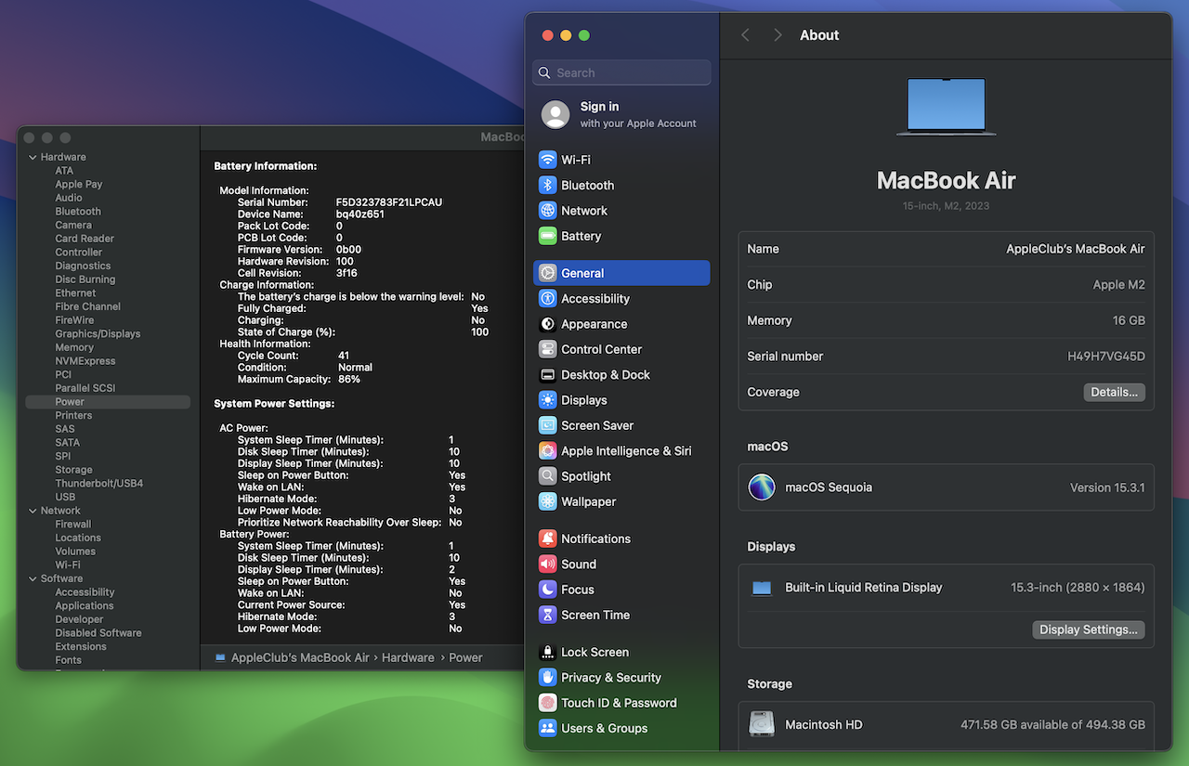Select NVMExpress in System Information
Image resolution: width=1189 pixels, height=766 pixels.
coord(85,361)
